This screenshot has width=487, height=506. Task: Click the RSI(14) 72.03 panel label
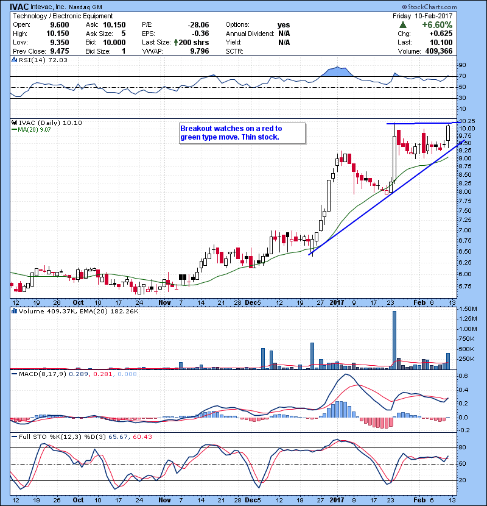tap(43, 60)
